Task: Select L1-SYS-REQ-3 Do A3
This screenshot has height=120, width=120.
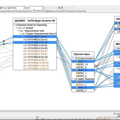Action: tap(35, 43)
